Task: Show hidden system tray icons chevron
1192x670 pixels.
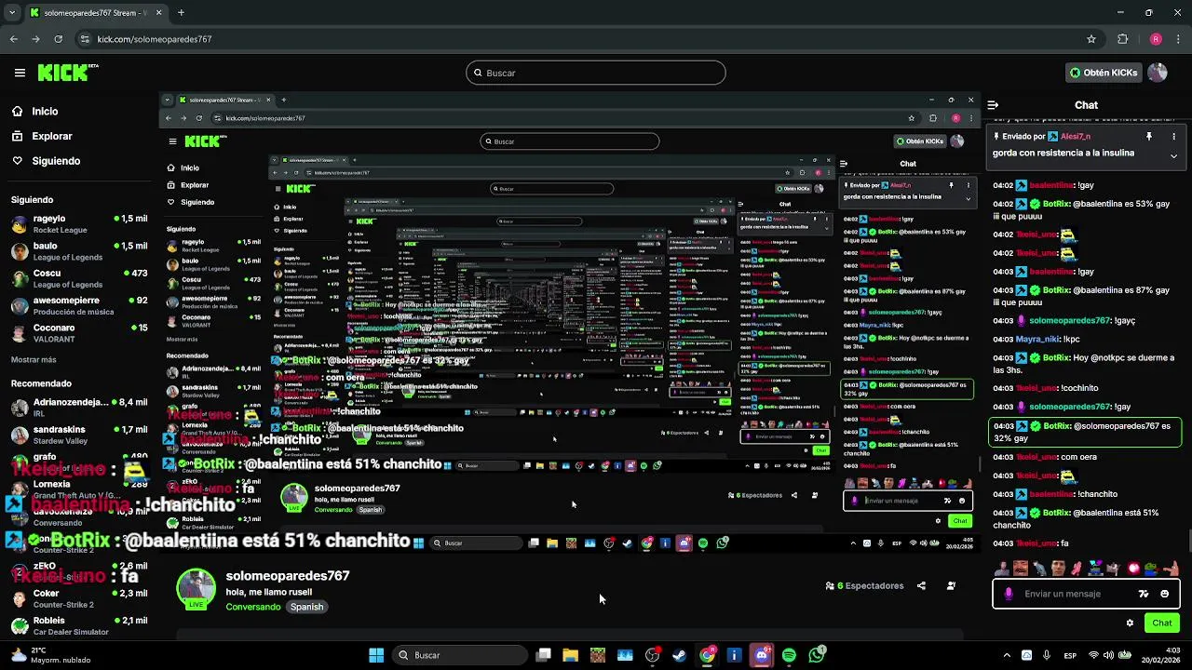Action: pos(1007,655)
